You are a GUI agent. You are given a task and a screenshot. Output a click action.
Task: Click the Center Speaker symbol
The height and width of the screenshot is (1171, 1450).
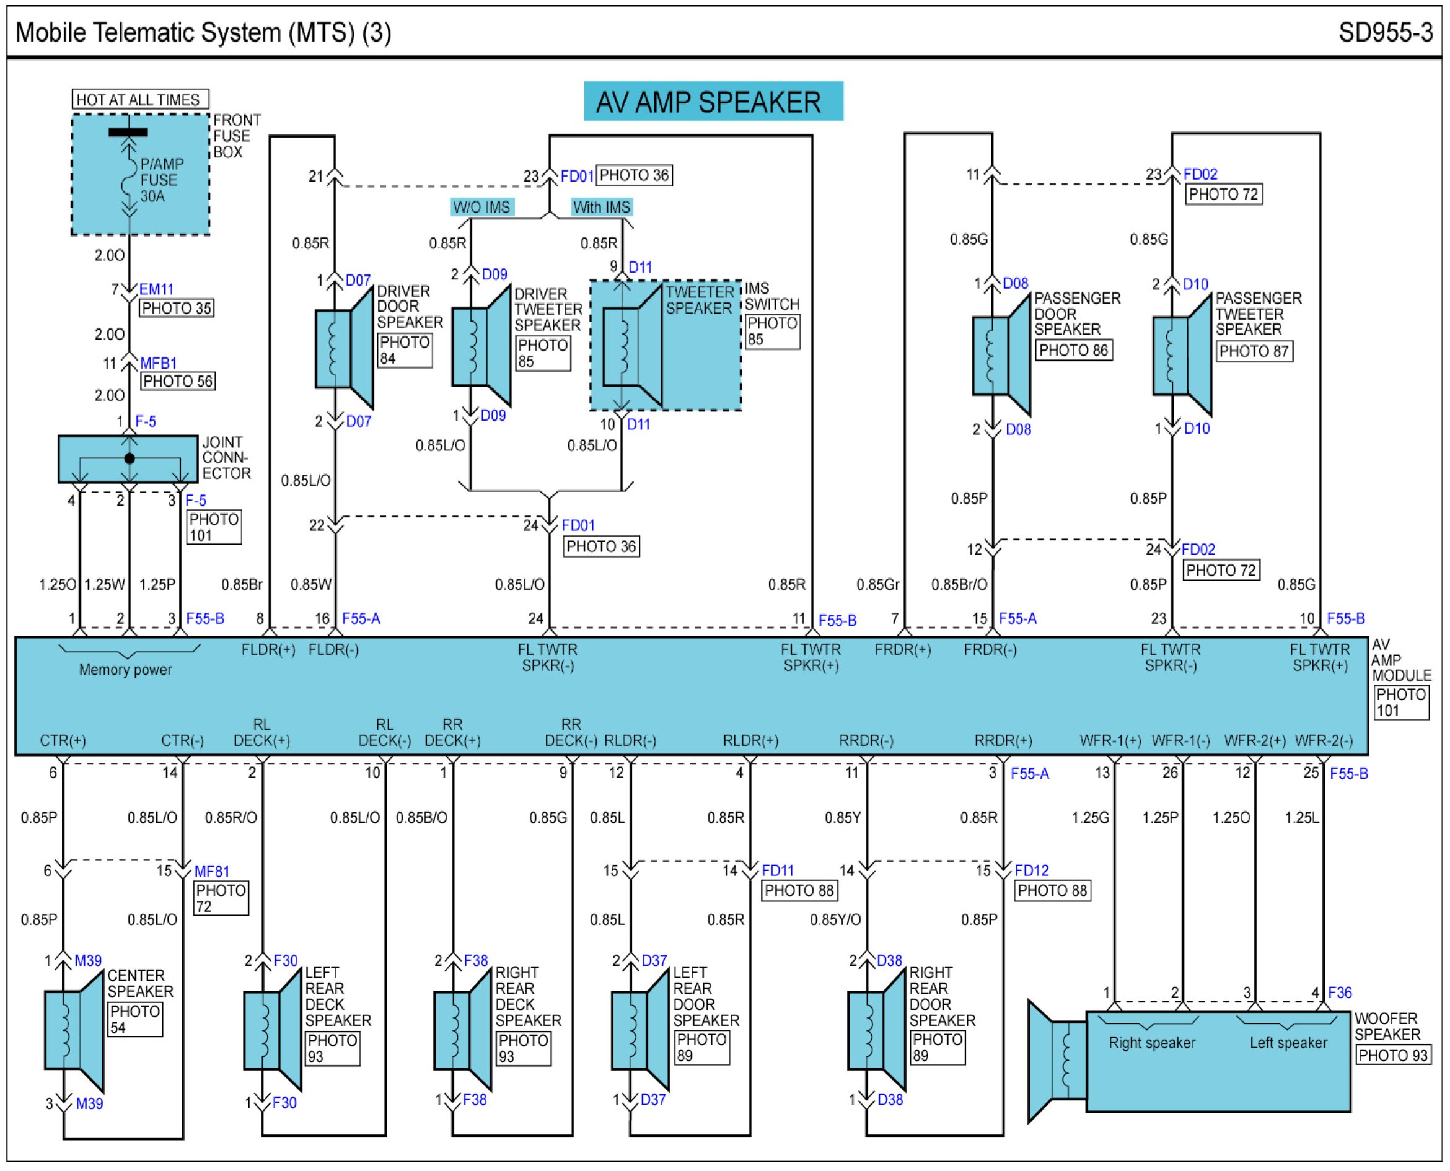74,1031
